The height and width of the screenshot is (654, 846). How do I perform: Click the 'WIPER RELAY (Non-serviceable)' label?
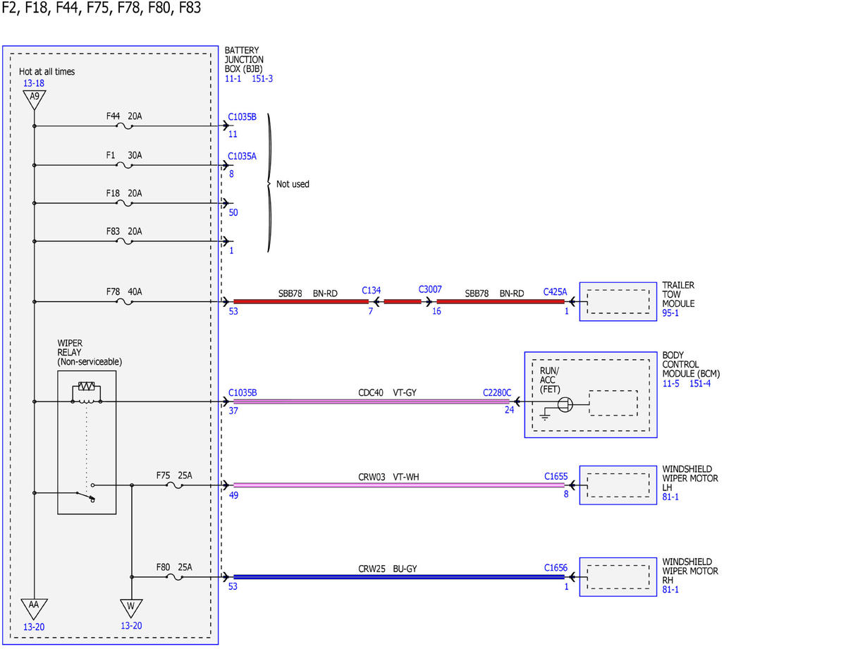click(90, 352)
